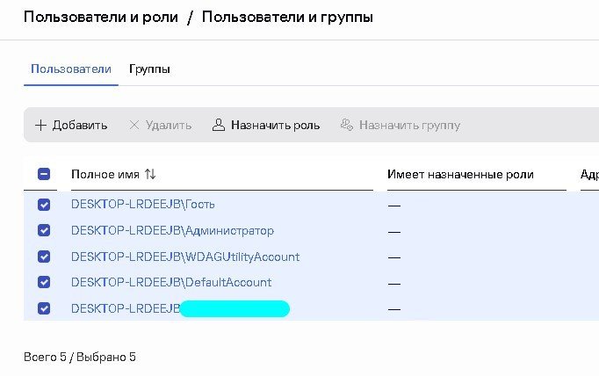Click the Пользователи и роли breadcrumb
Image resolution: width=599 pixels, height=376 pixels.
coord(101,18)
